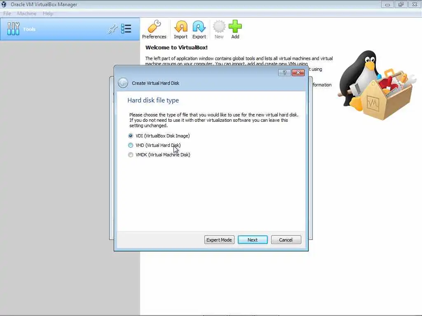Click the Create Virtual Hard Disk title text
Screen dimensions: 422x316
pyautogui.click(x=155, y=83)
